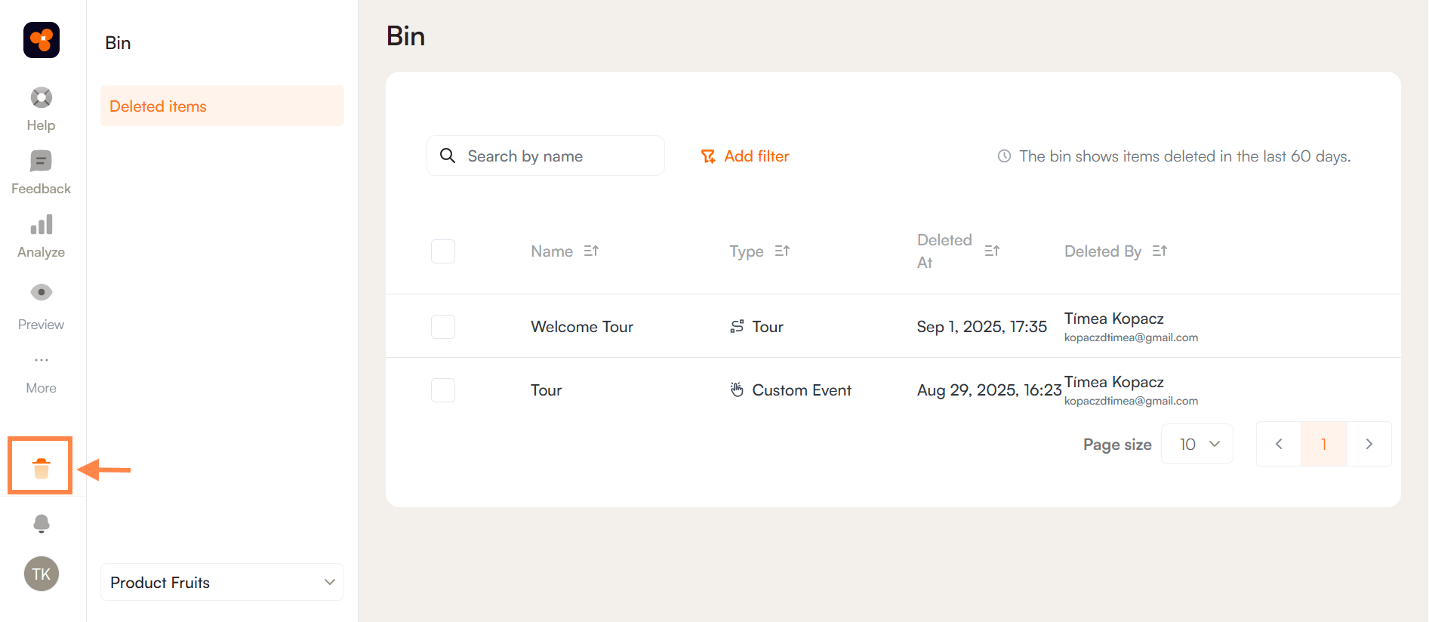Image resolution: width=1429 pixels, height=622 pixels.
Task: Open the Page size dropdown
Action: point(1196,444)
